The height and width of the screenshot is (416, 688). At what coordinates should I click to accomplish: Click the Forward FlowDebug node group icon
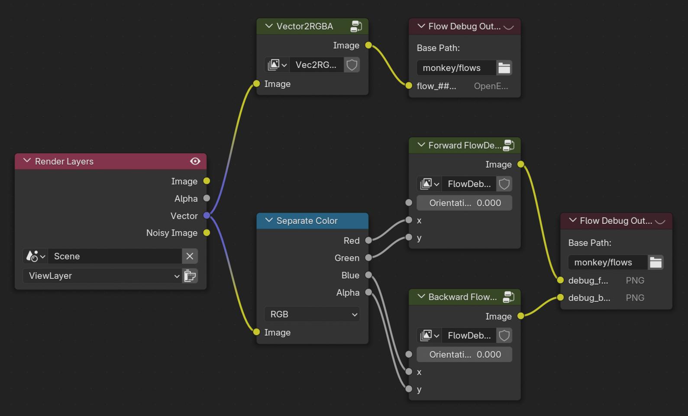coord(508,145)
